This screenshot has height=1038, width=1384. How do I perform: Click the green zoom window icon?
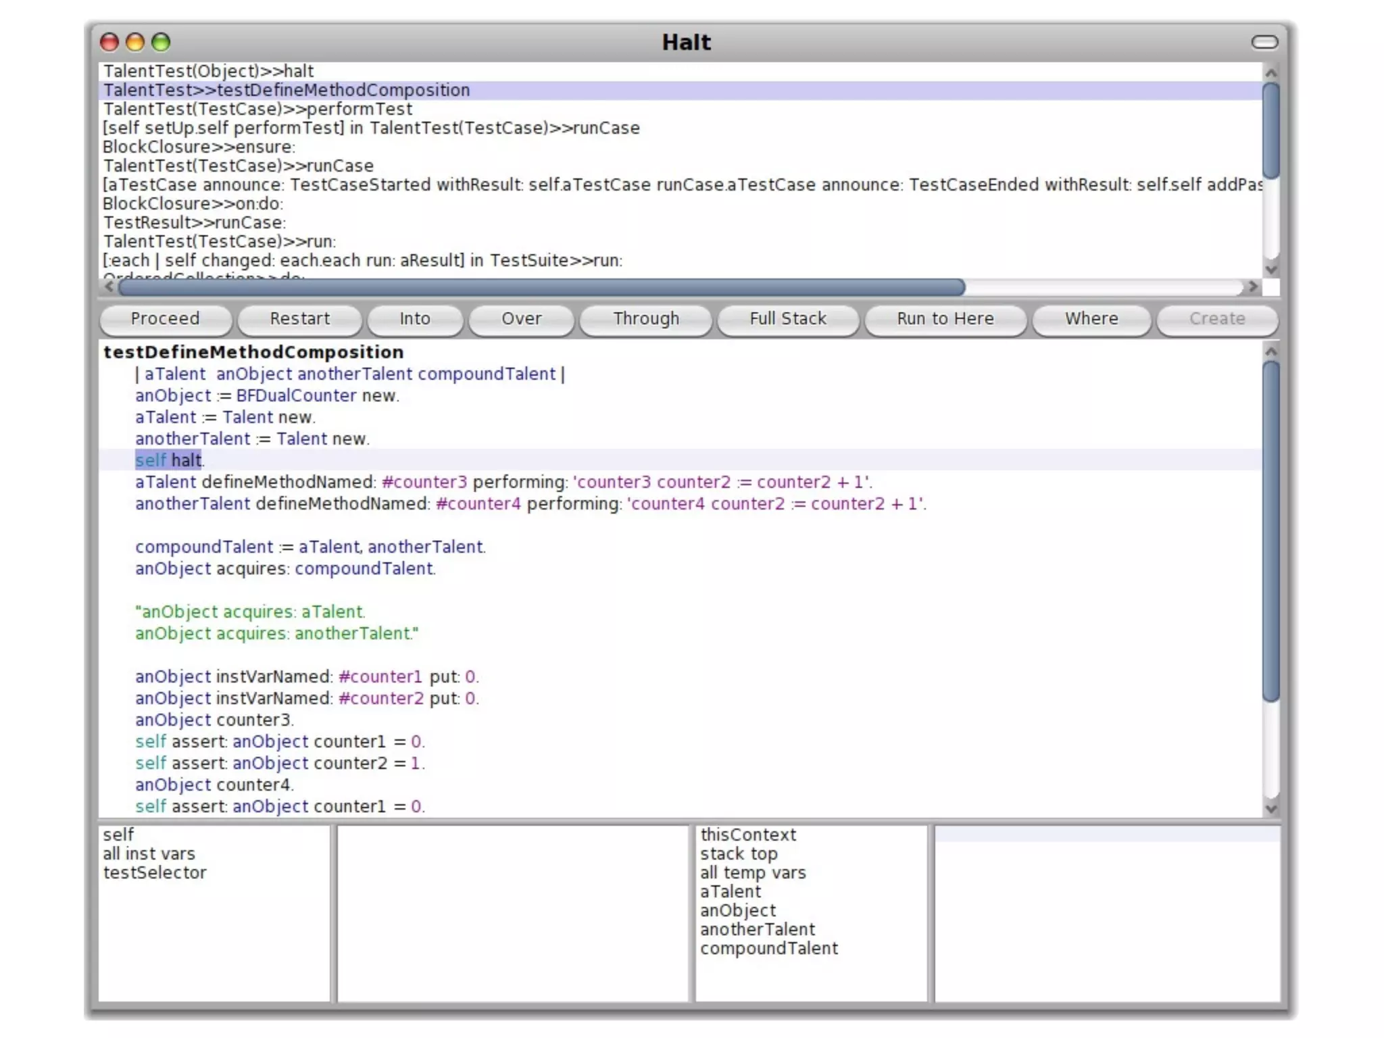pos(161,43)
